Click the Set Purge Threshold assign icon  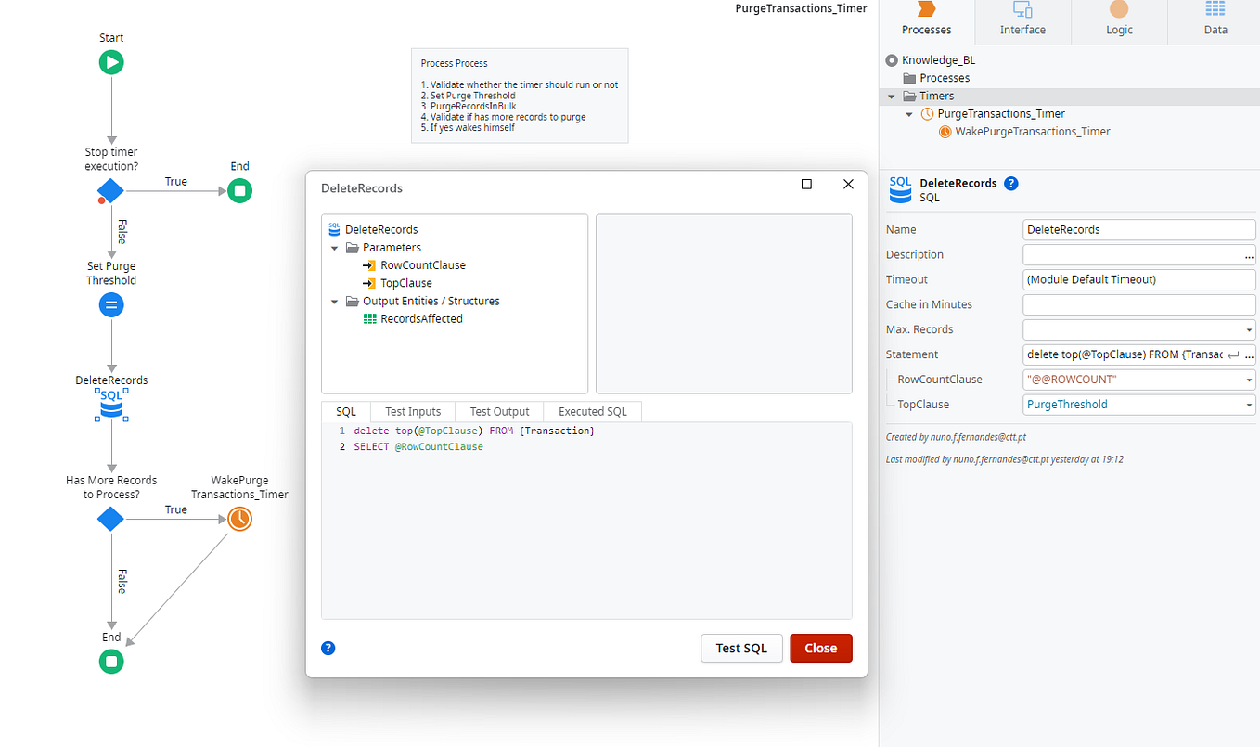tap(110, 304)
